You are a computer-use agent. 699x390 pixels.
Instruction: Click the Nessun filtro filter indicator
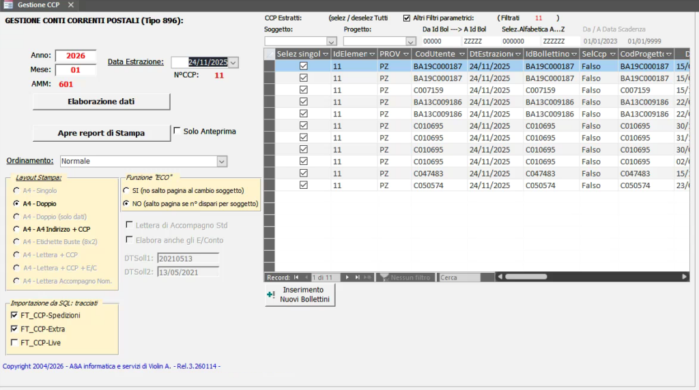405,277
